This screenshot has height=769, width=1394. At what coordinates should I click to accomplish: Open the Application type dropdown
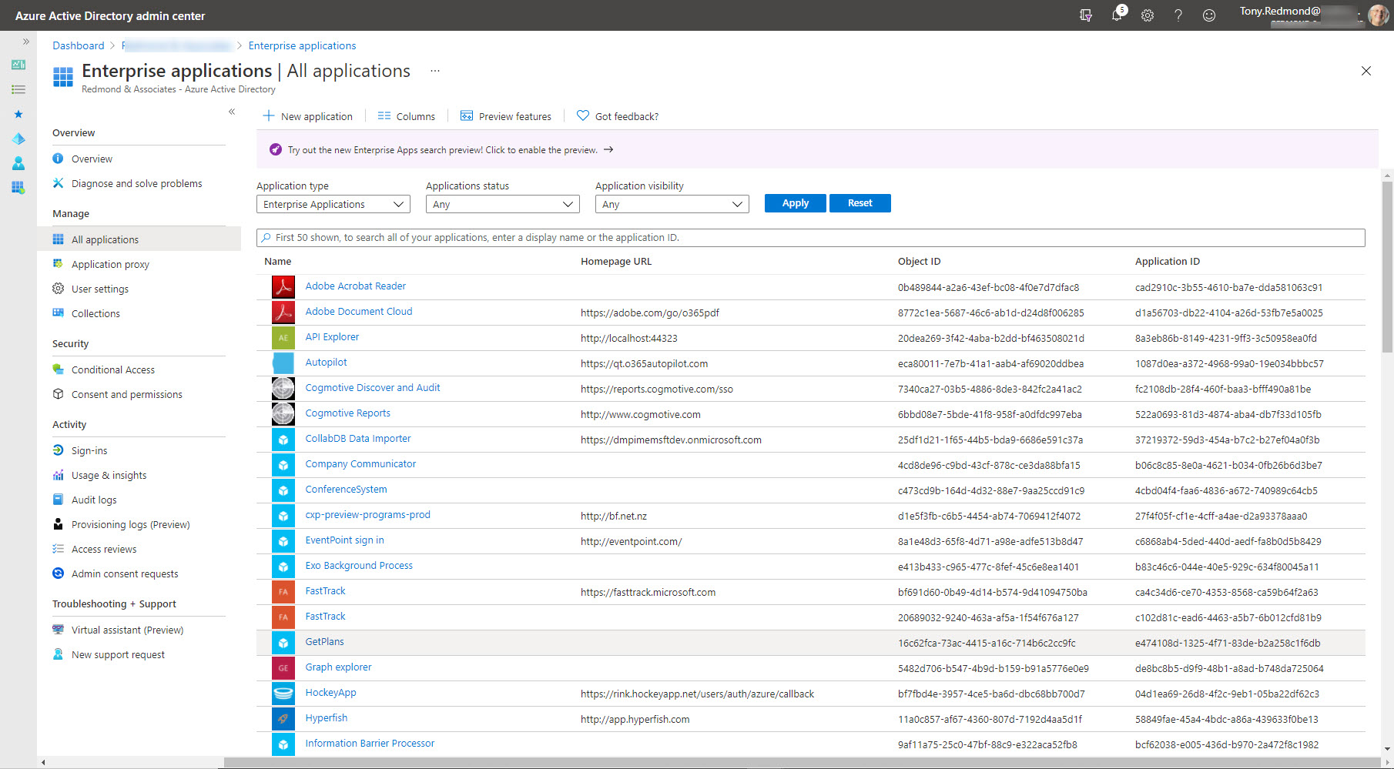coord(333,204)
